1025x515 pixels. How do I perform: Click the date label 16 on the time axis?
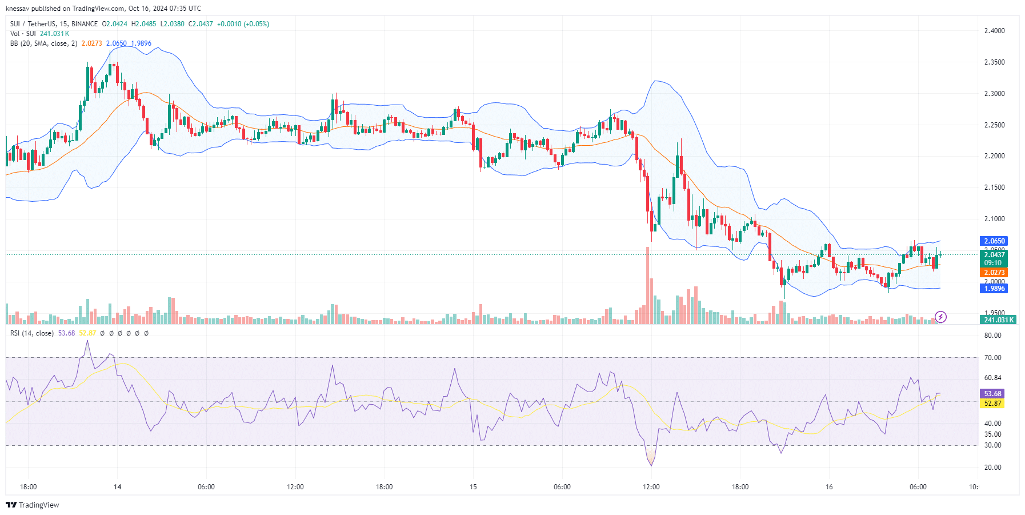829,487
